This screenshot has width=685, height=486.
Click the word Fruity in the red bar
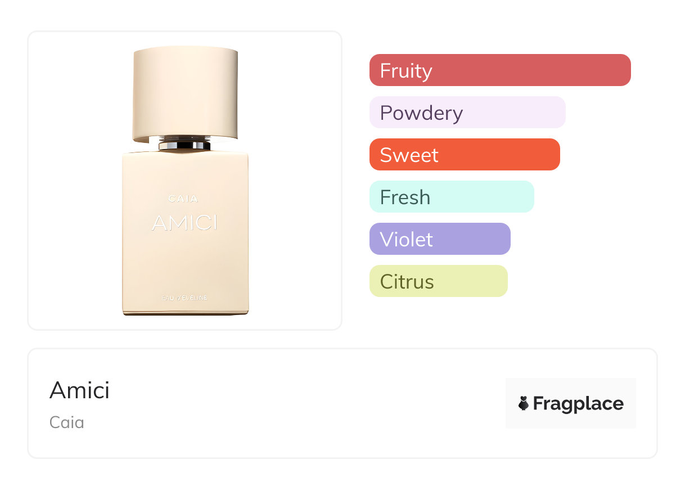406,71
